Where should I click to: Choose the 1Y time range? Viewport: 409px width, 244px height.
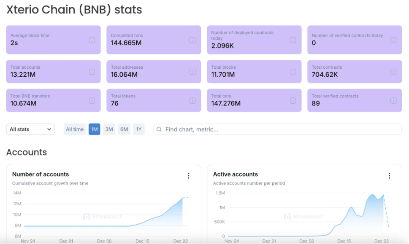pyautogui.click(x=139, y=129)
